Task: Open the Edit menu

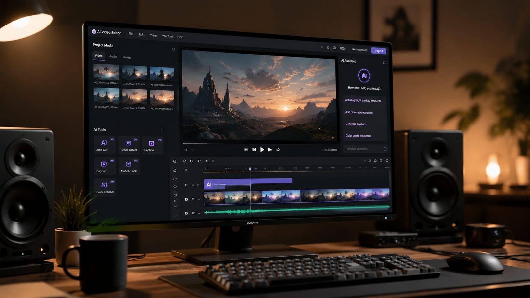Action: (x=142, y=34)
